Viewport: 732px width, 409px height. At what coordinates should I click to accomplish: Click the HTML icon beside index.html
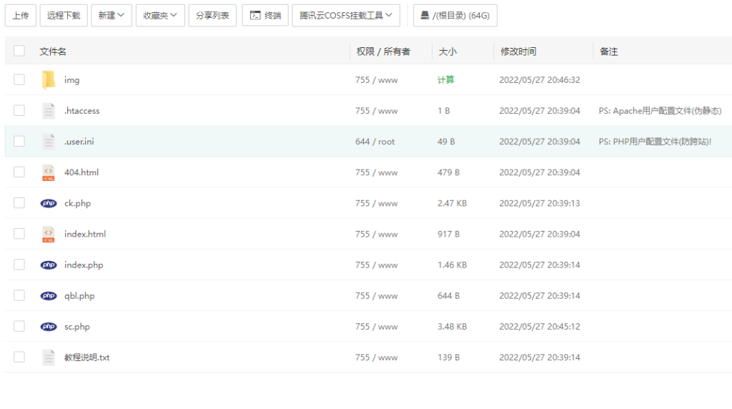[49, 234]
